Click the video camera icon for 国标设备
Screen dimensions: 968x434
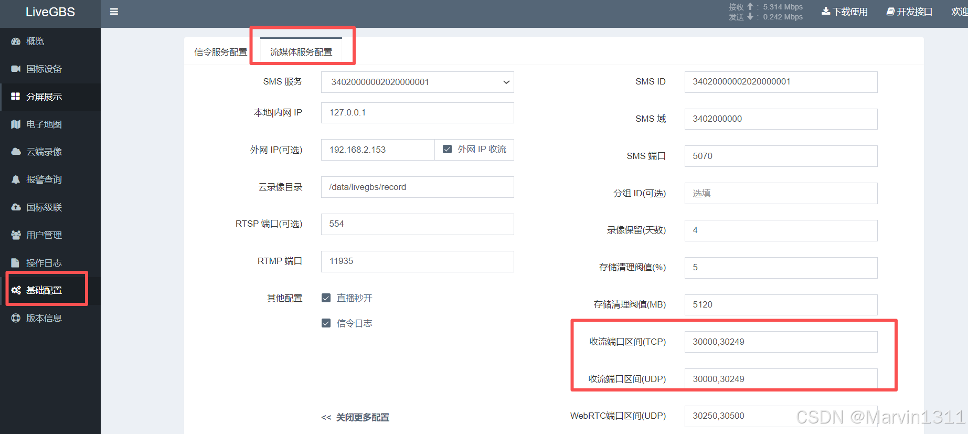pyautogui.click(x=16, y=69)
